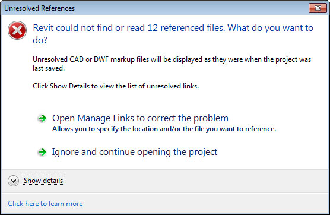Screen dimensions: 330x215
Task: Click the Allows you to specify the location description
Action: pos(164,129)
